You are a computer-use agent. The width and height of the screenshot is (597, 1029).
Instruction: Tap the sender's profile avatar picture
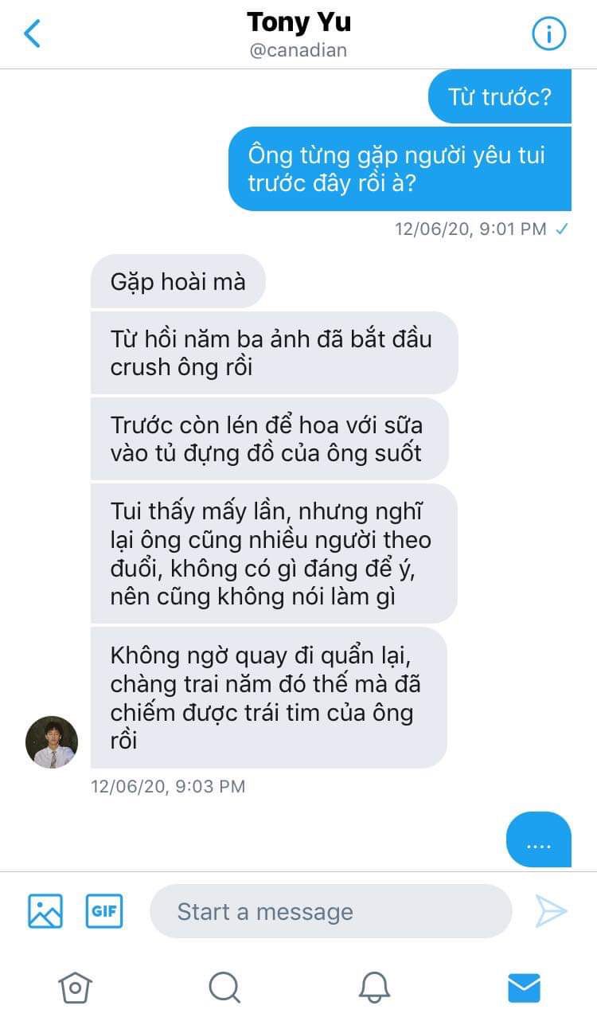pos(52,741)
